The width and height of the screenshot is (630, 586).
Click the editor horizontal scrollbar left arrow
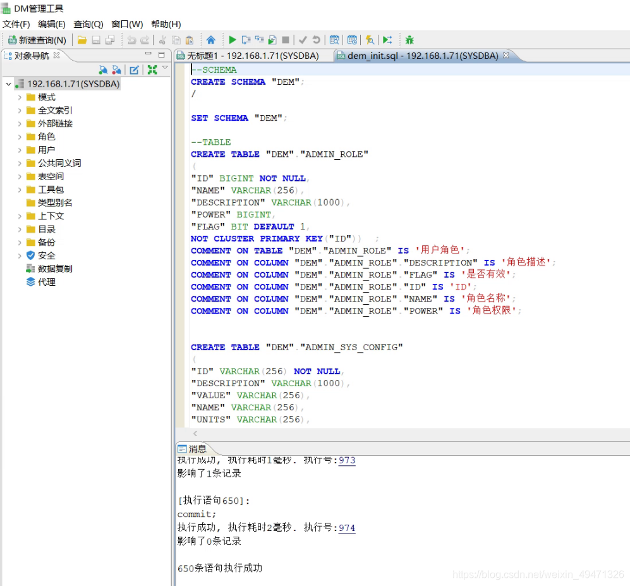point(195,433)
